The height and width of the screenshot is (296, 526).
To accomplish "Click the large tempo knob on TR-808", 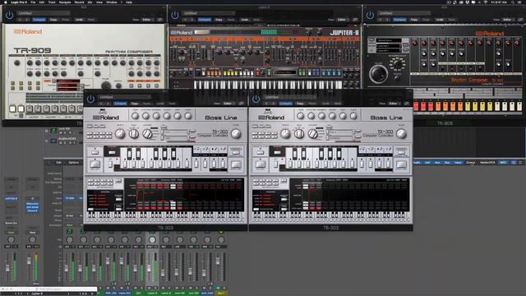I will 378,74.
